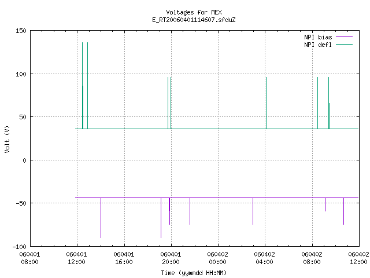This screenshot has height=278, width=370.
Task: Click x-axis label 060402 00:00
Action: [x=217, y=258]
